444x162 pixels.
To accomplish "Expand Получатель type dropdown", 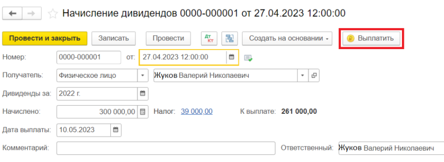I will (142, 76).
